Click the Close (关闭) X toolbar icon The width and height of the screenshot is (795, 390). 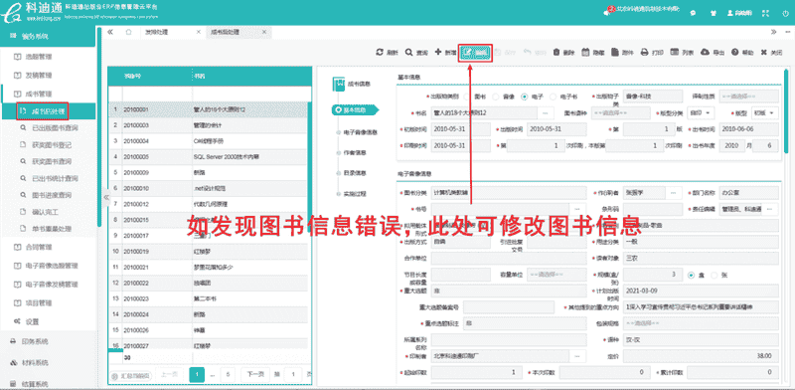[763, 53]
